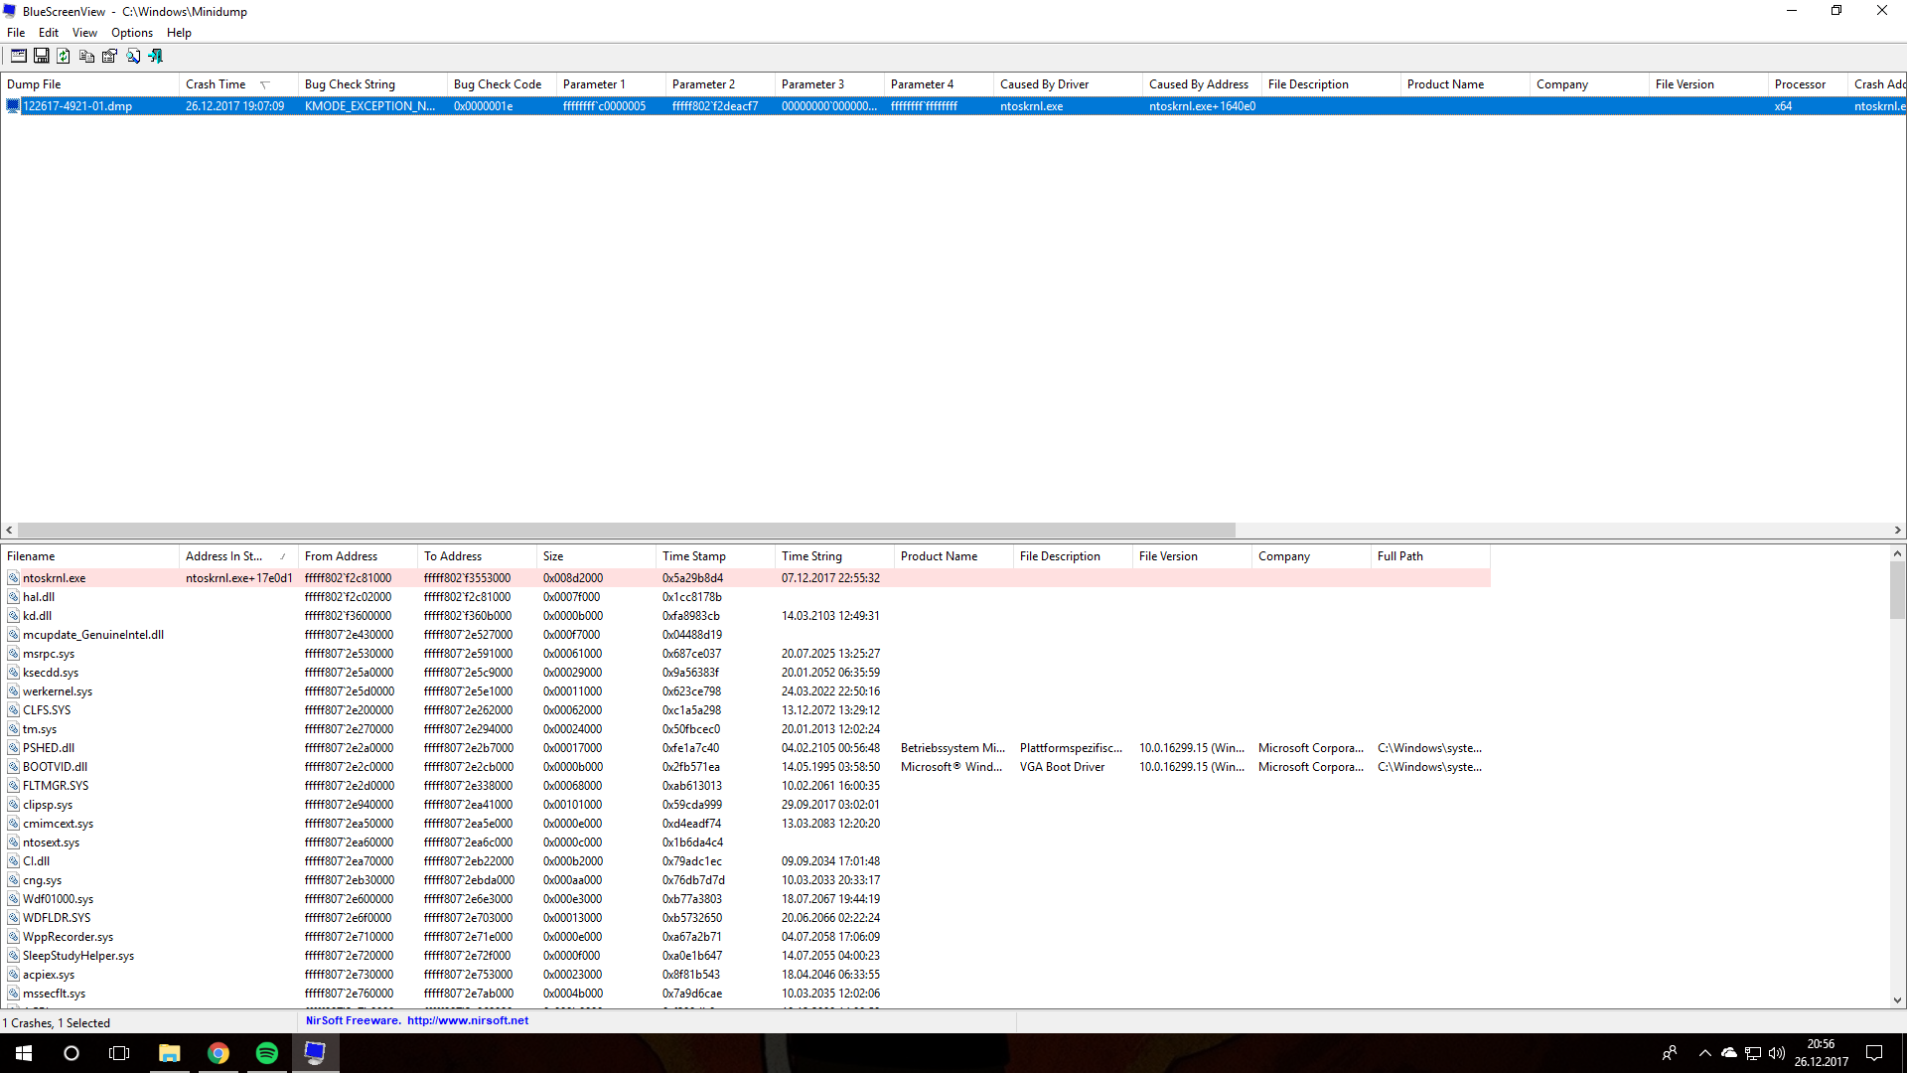Open the View menu
This screenshot has width=1907, height=1073.
[84, 33]
